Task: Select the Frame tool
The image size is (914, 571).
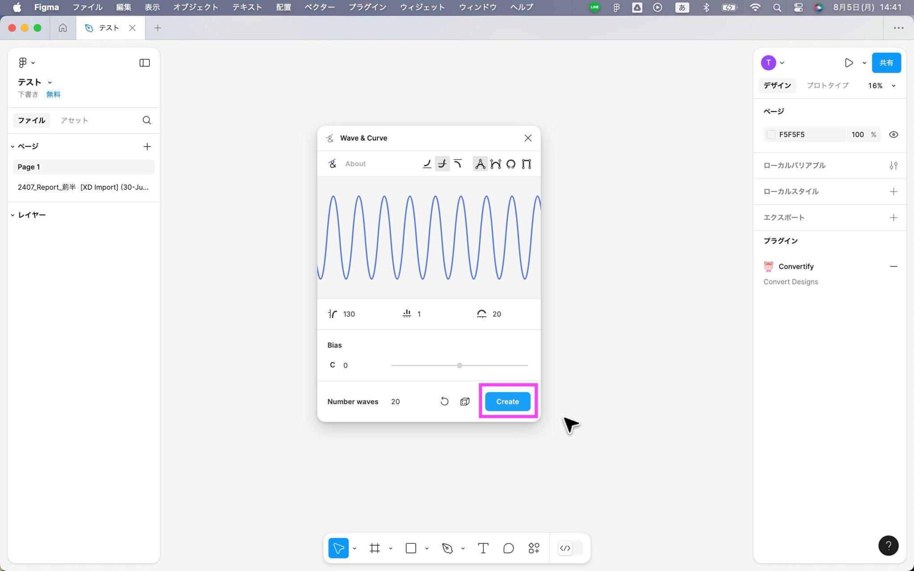Action: coord(375,548)
